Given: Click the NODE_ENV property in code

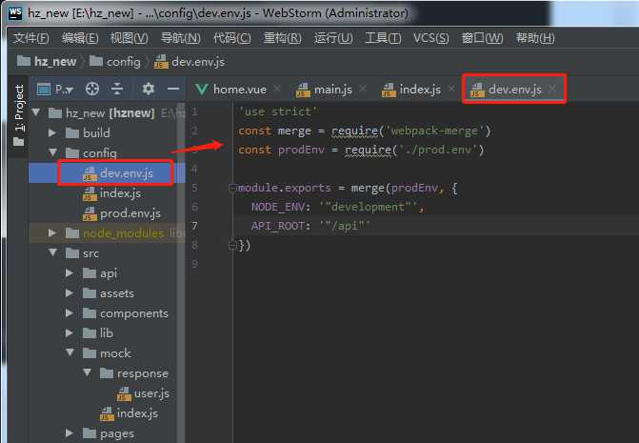Looking at the screenshot, I should 278,207.
